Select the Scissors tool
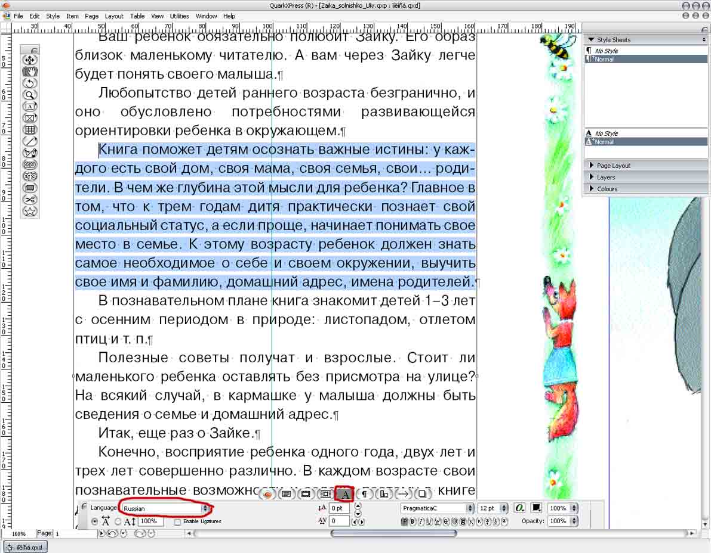Image resolution: width=711 pixels, height=553 pixels. click(x=30, y=200)
